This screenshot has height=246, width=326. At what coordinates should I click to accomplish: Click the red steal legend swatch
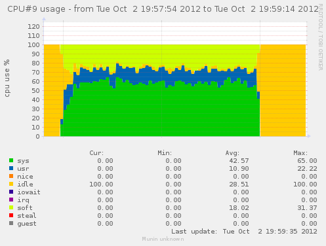coord(11,215)
